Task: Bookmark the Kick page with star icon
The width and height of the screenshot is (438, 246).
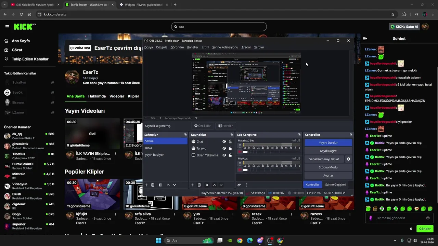Action: [x=393, y=14]
